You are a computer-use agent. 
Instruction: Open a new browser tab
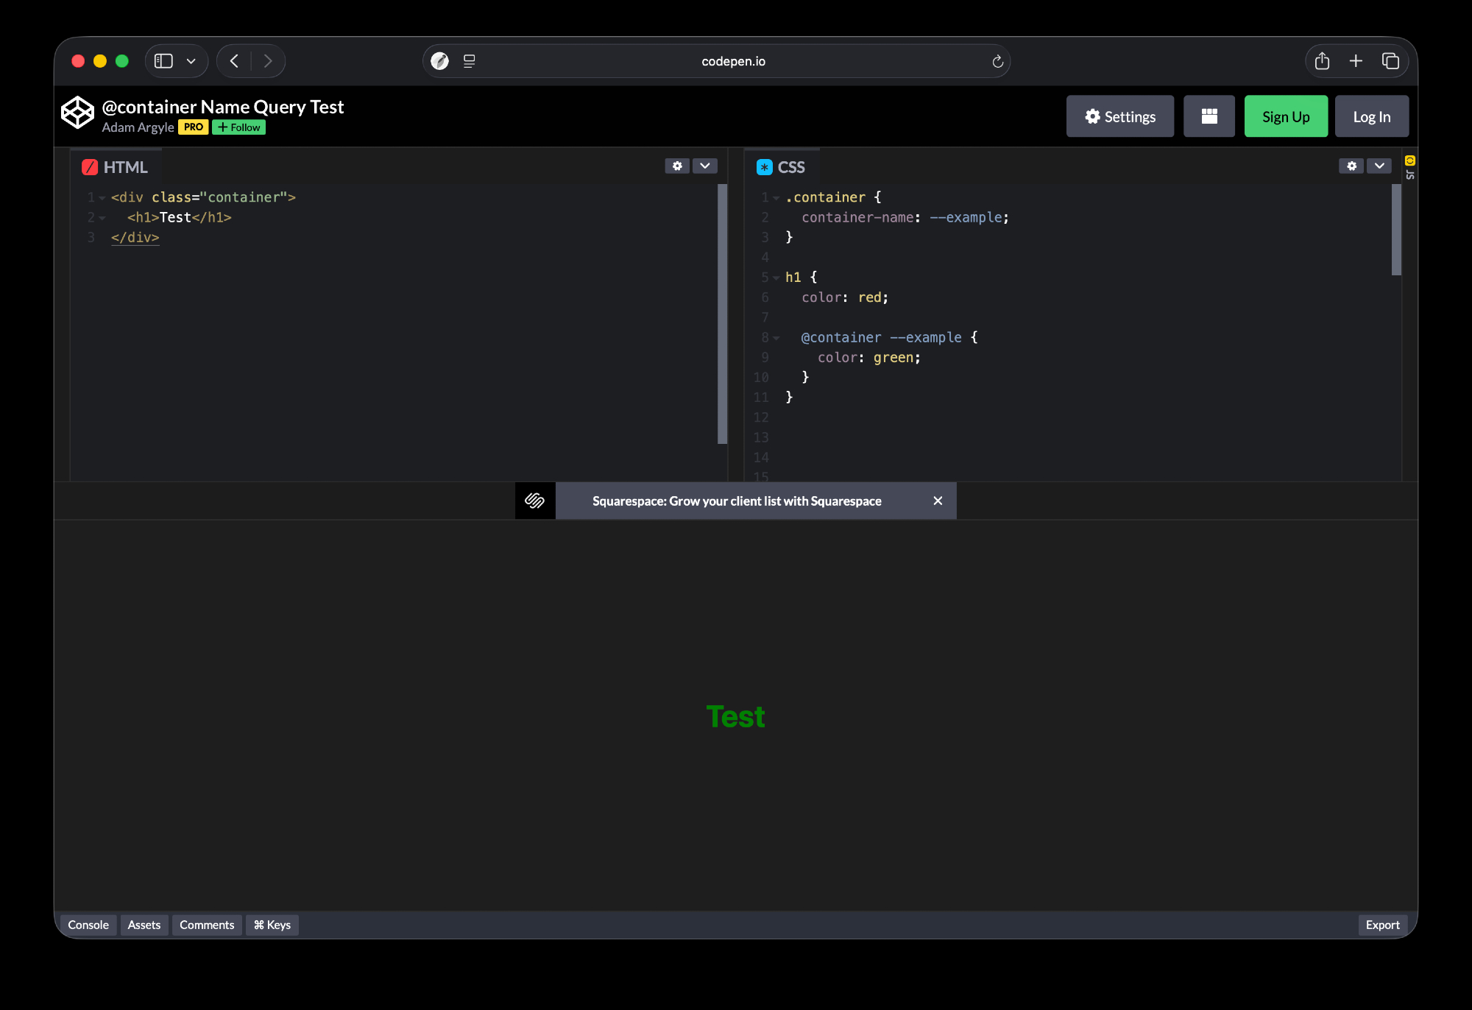1356,61
